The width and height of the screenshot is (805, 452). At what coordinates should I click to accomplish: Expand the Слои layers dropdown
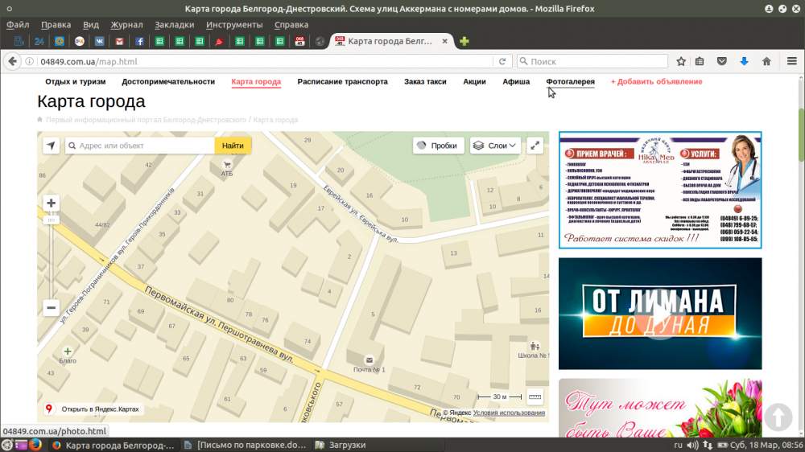(495, 146)
